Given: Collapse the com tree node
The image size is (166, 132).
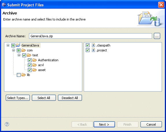Looking at the screenshot, I should coord(13,50).
